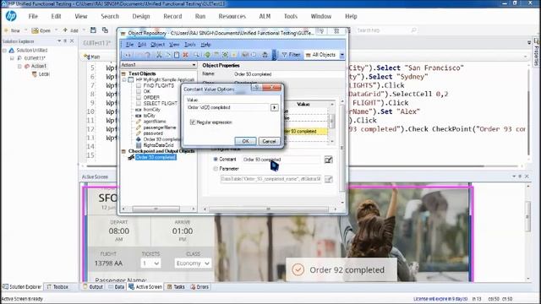
Task: Open the Economy class dropdown
Action: (193, 263)
